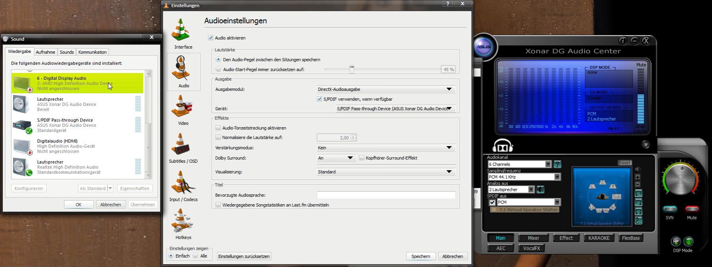Open the FlexBass page in Xonar
The image size is (712, 267).
630,238
